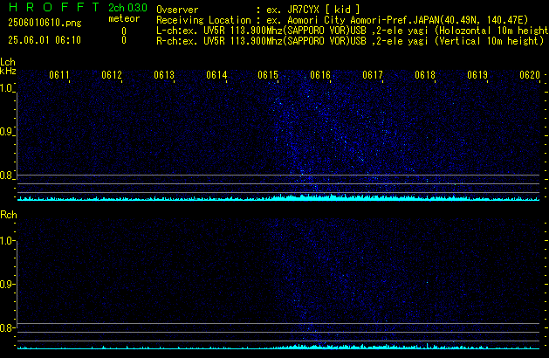Click the Ovserver line with JR7CYX
The image size is (549, 358).
tap(258, 10)
